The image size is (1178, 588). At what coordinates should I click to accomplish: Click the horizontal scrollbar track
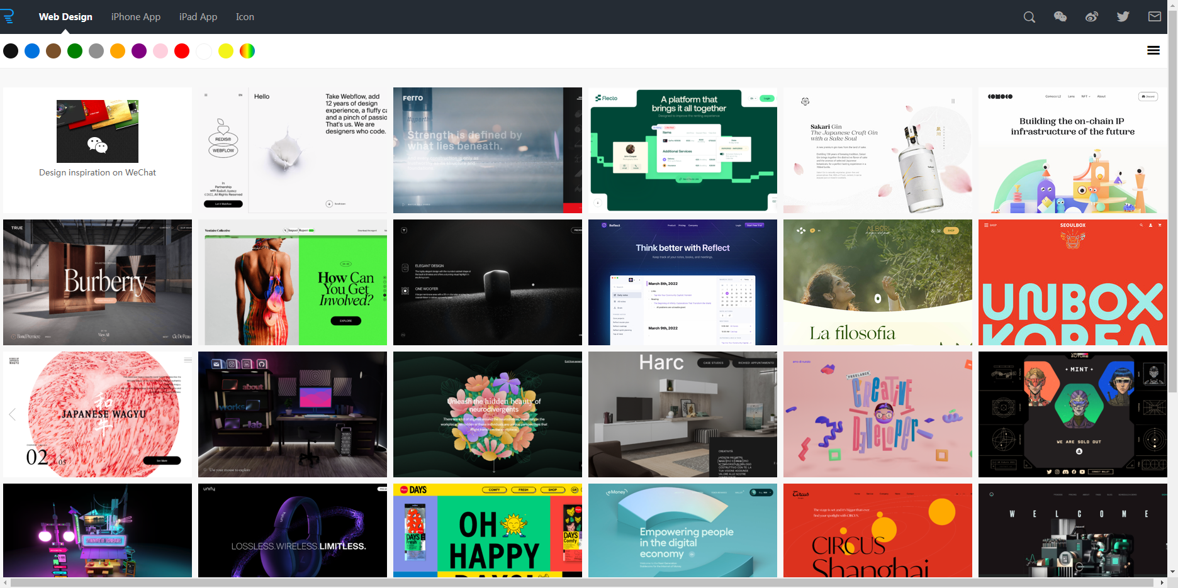click(584, 583)
